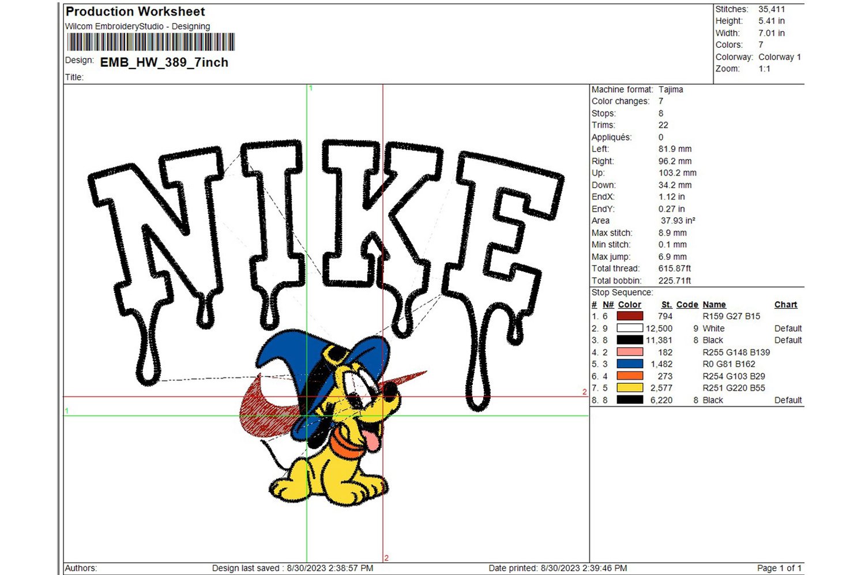Select the color name 'R0 G81 B162'
Image resolution: width=865 pixels, height=575 pixels.
729,364
